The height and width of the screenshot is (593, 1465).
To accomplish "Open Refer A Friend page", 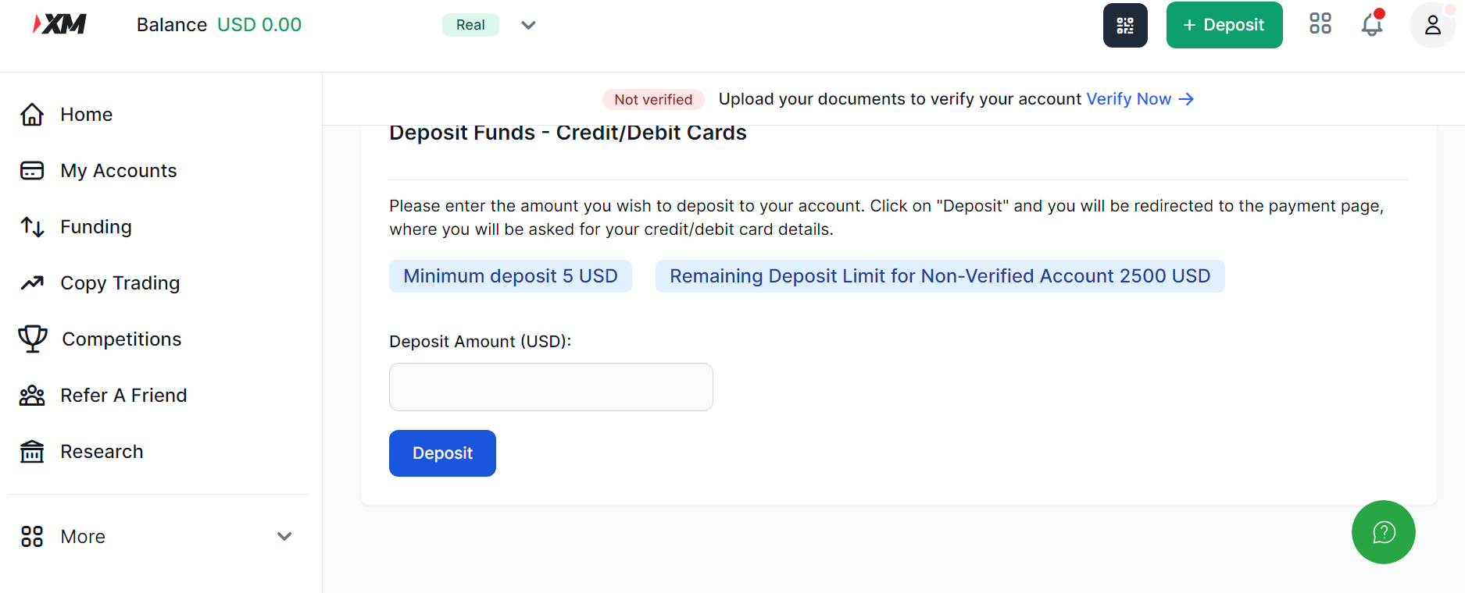I will coord(123,396).
